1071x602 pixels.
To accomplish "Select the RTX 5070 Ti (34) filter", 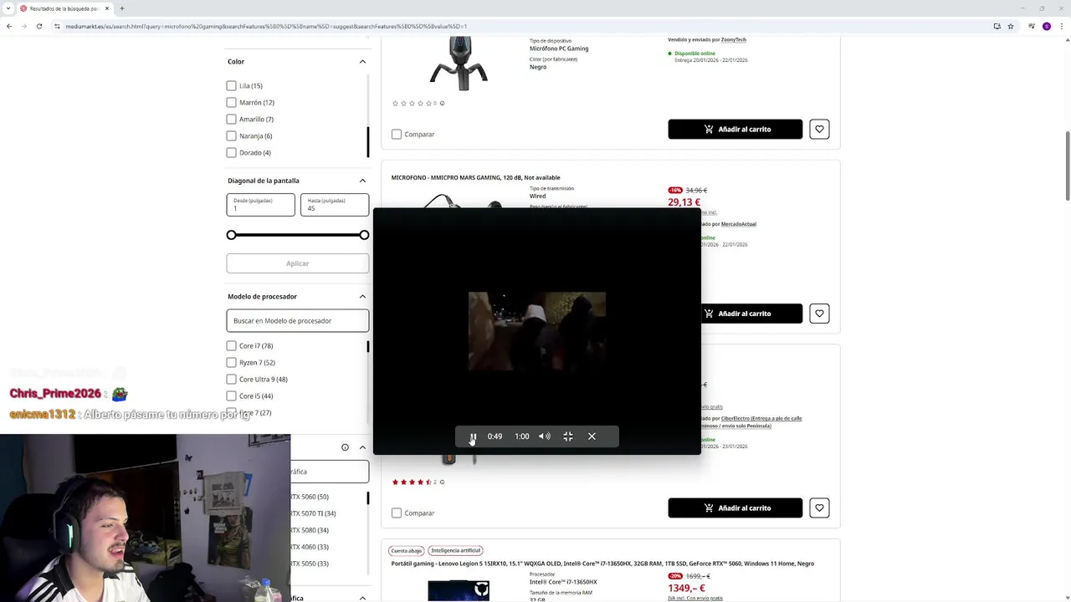I will tap(313, 513).
